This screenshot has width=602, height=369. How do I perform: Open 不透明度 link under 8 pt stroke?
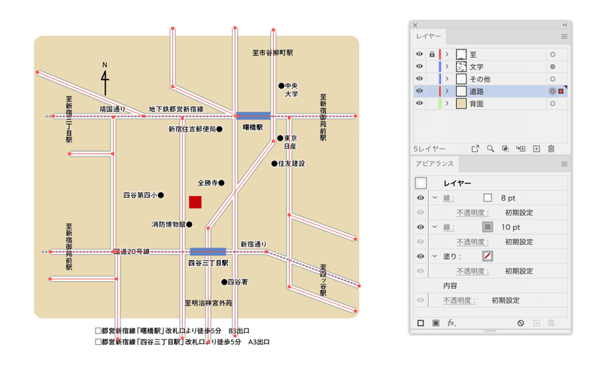473,213
